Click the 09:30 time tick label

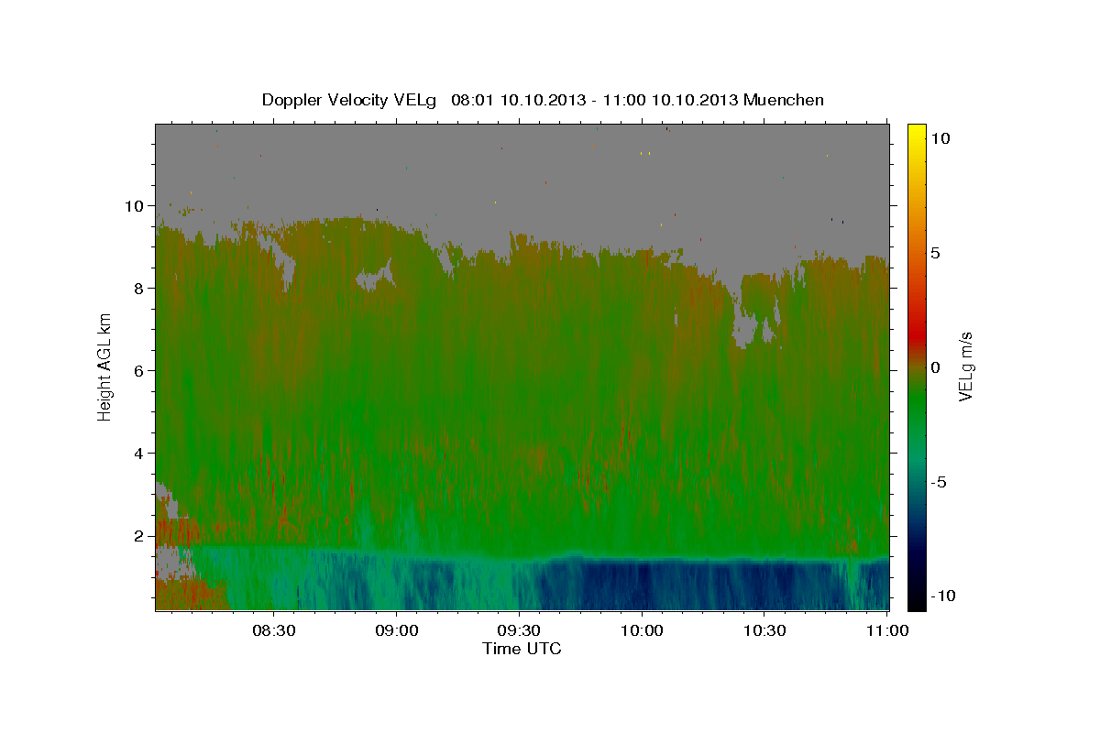(519, 631)
